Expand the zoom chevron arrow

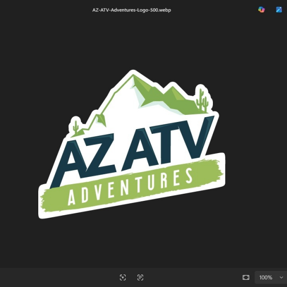(x=281, y=277)
